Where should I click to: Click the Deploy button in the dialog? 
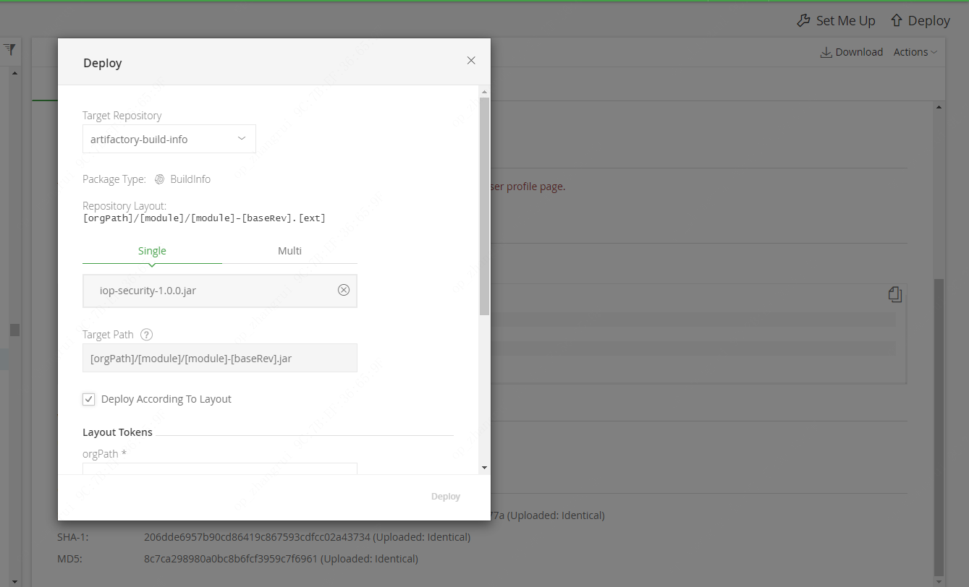click(x=446, y=497)
